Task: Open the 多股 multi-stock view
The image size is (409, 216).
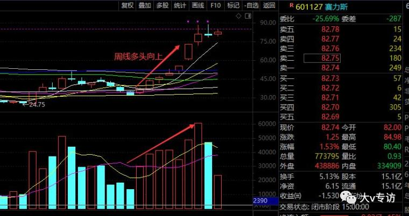Action: coord(163,5)
